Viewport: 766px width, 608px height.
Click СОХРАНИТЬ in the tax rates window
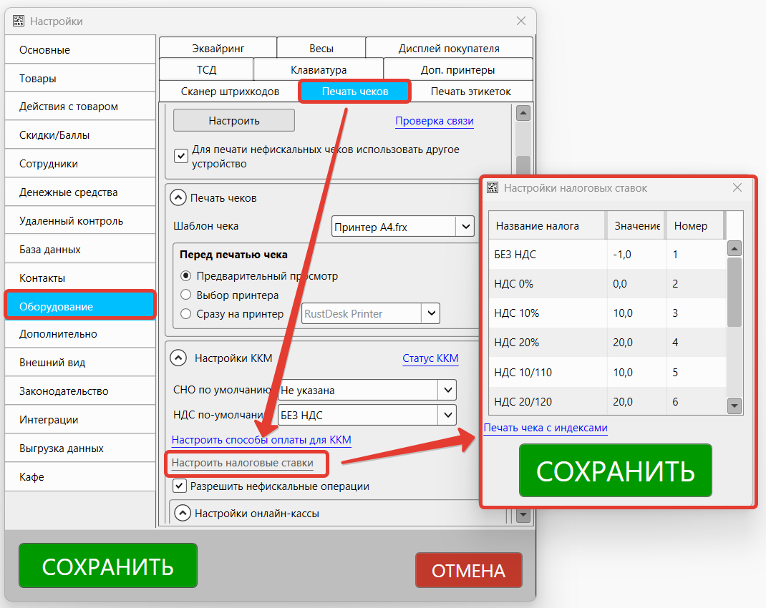coord(614,470)
